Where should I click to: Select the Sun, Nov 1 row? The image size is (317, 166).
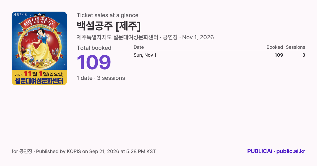pos(220,55)
